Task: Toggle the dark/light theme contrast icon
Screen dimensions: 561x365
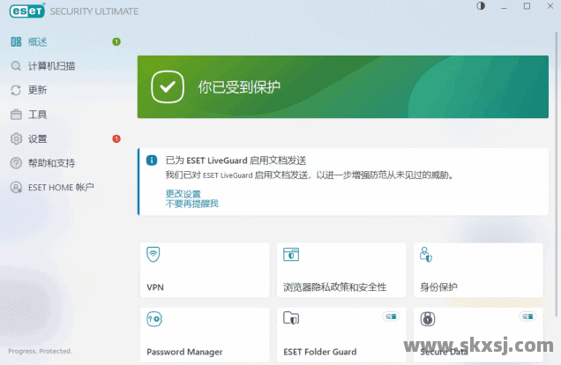Action: pyautogui.click(x=481, y=6)
